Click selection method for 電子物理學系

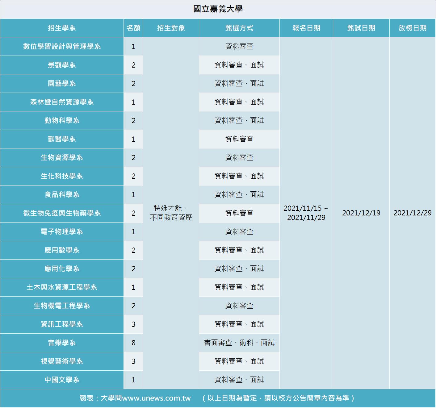(x=239, y=232)
